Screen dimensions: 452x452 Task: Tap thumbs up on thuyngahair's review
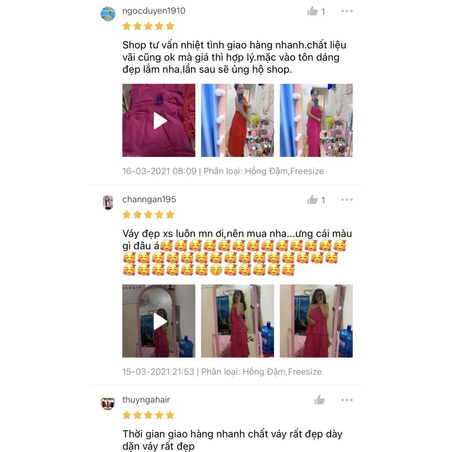(x=319, y=400)
